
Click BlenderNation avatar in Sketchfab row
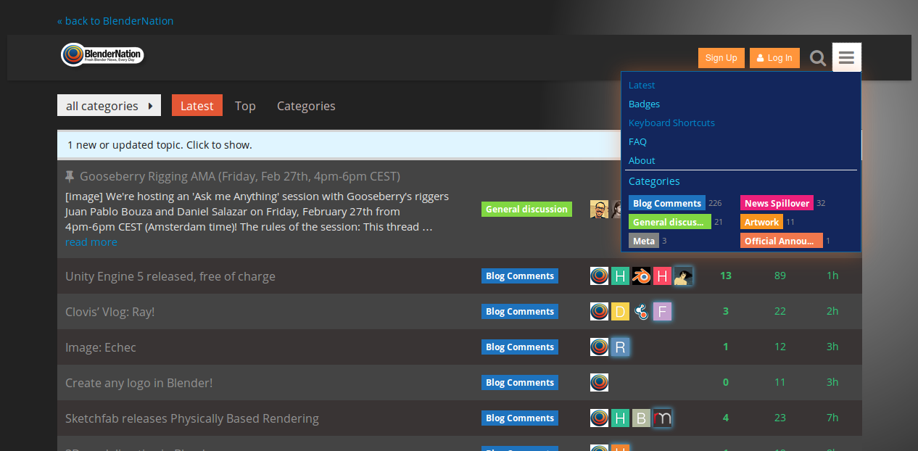pyautogui.click(x=599, y=418)
